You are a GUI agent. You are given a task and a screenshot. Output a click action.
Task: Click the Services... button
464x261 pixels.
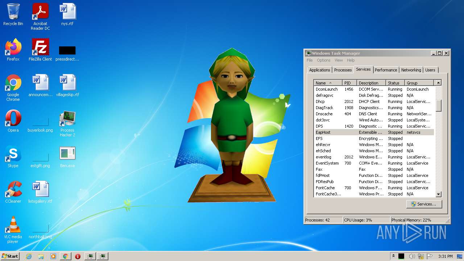[424, 204]
